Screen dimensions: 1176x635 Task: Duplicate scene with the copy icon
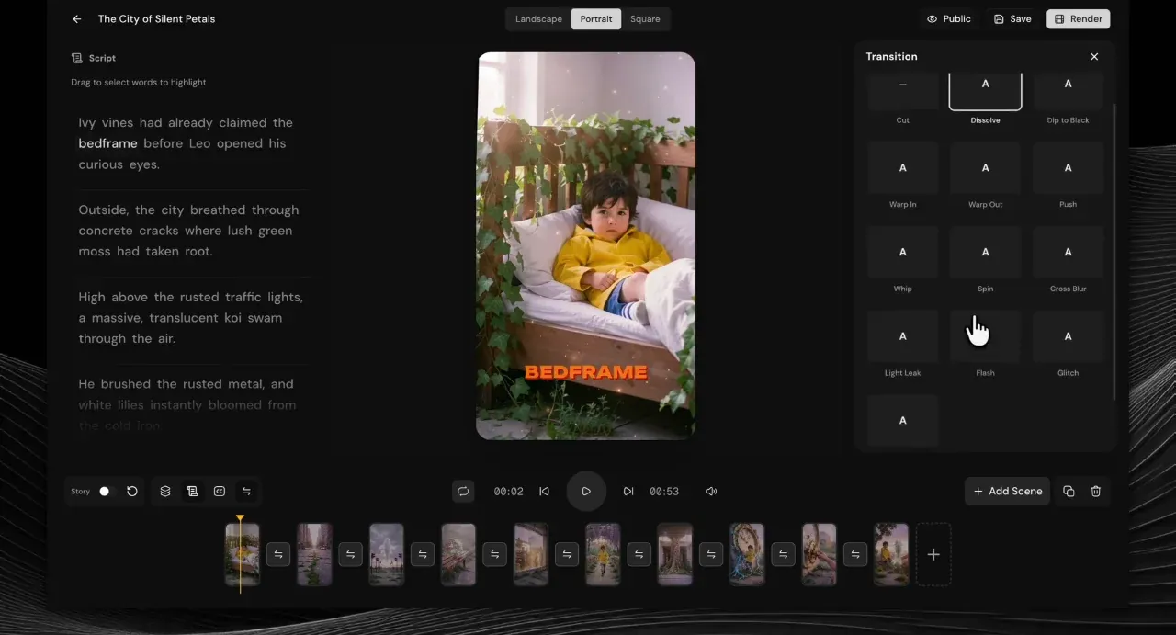[x=1069, y=491]
